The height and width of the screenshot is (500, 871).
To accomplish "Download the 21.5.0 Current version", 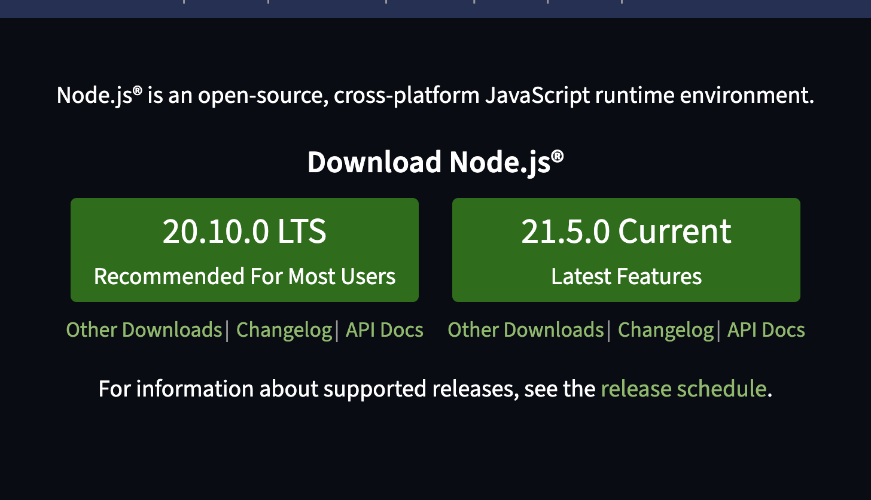I will tap(626, 250).
